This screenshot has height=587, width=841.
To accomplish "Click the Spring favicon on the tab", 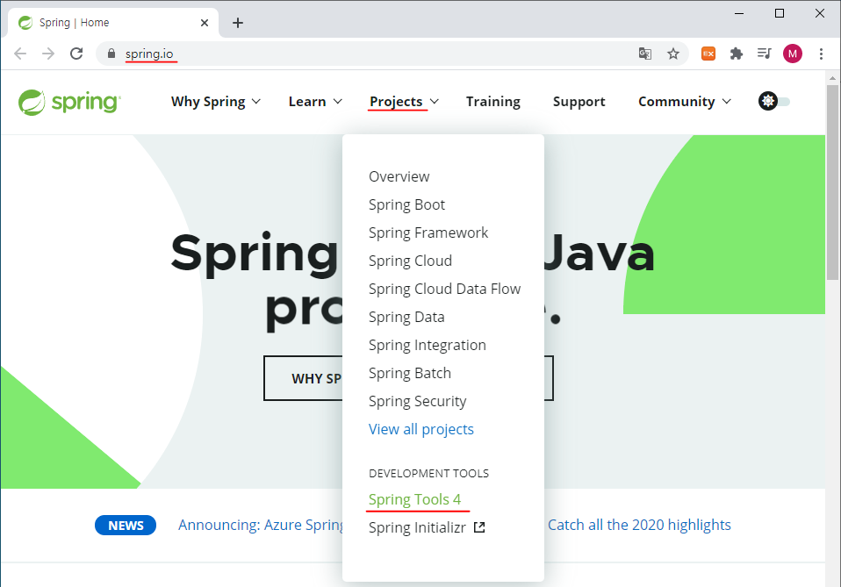I will (25, 23).
